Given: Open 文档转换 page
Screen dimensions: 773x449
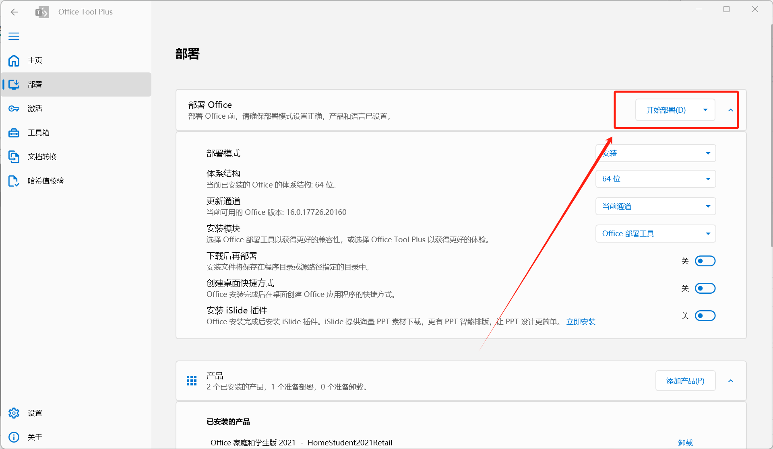Looking at the screenshot, I should click(x=76, y=157).
